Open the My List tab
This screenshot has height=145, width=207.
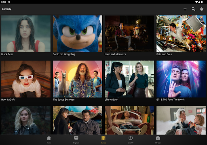[x=158, y=140]
